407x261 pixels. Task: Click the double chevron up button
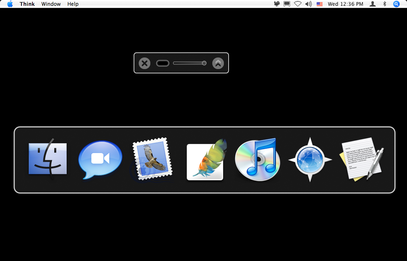(x=218, y=63)
